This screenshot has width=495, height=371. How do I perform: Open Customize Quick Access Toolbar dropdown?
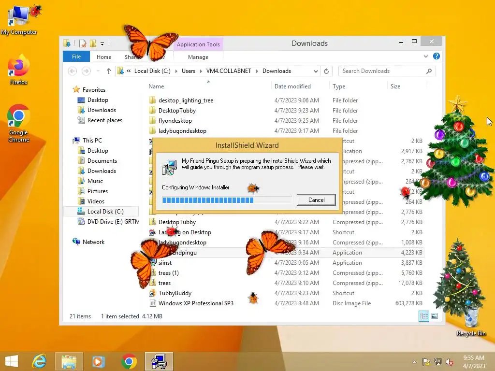click(102, 44)
